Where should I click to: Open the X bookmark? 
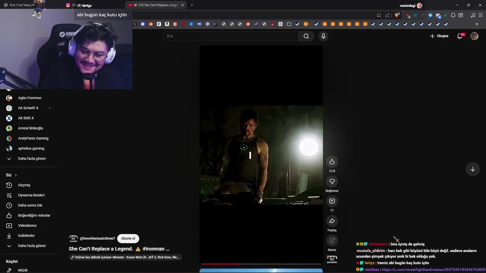(x=134, y=24)
